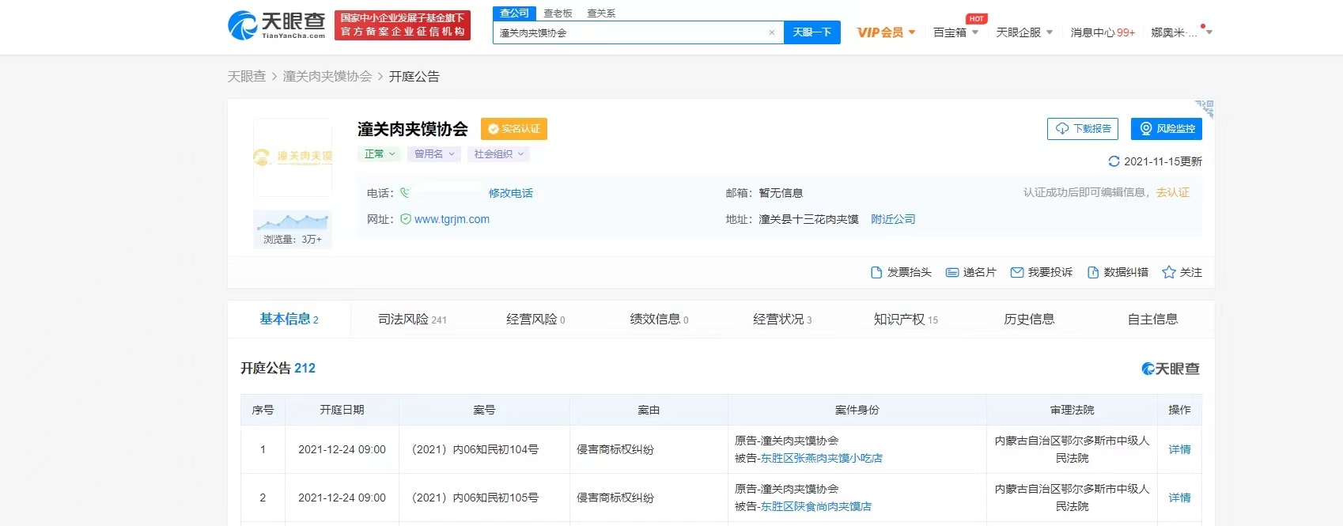This screenshot has width=1343, height=526.
Task: Click the 数据纠错 document icon
Action: pyautogui.click(x=1093, y=272)
